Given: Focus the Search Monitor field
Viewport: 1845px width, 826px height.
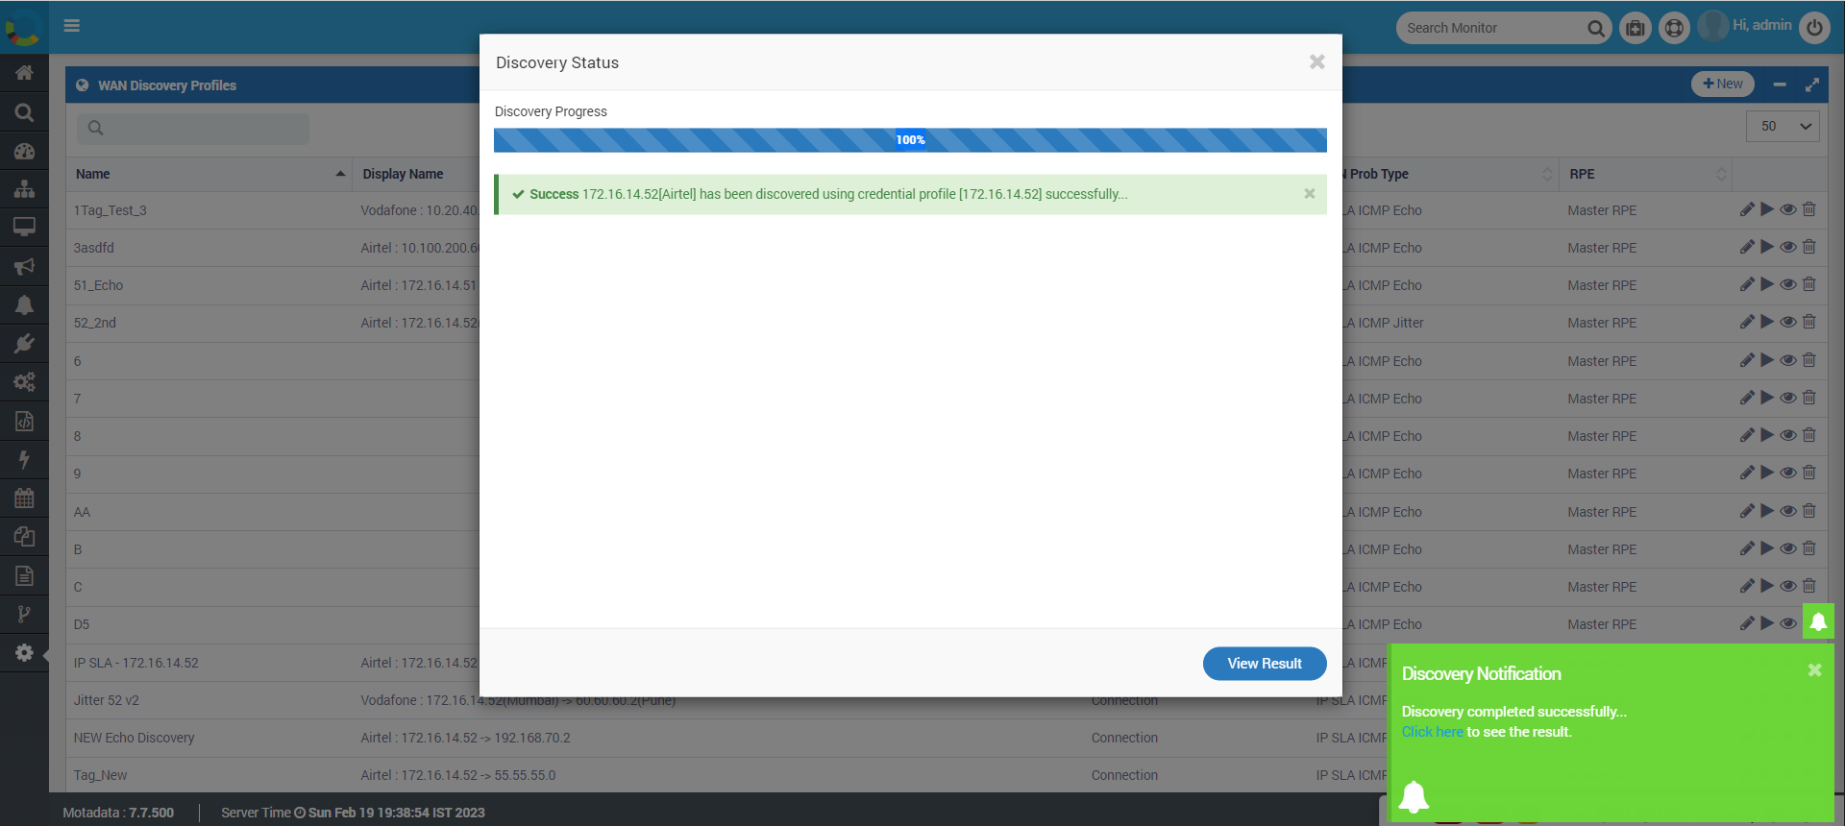Looking at the screenshot, I should pyautogui.click(x=1490, y=28).
